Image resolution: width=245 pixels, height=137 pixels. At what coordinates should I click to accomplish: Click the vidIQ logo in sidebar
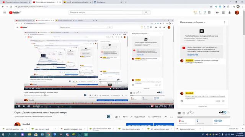coord(223,113)
